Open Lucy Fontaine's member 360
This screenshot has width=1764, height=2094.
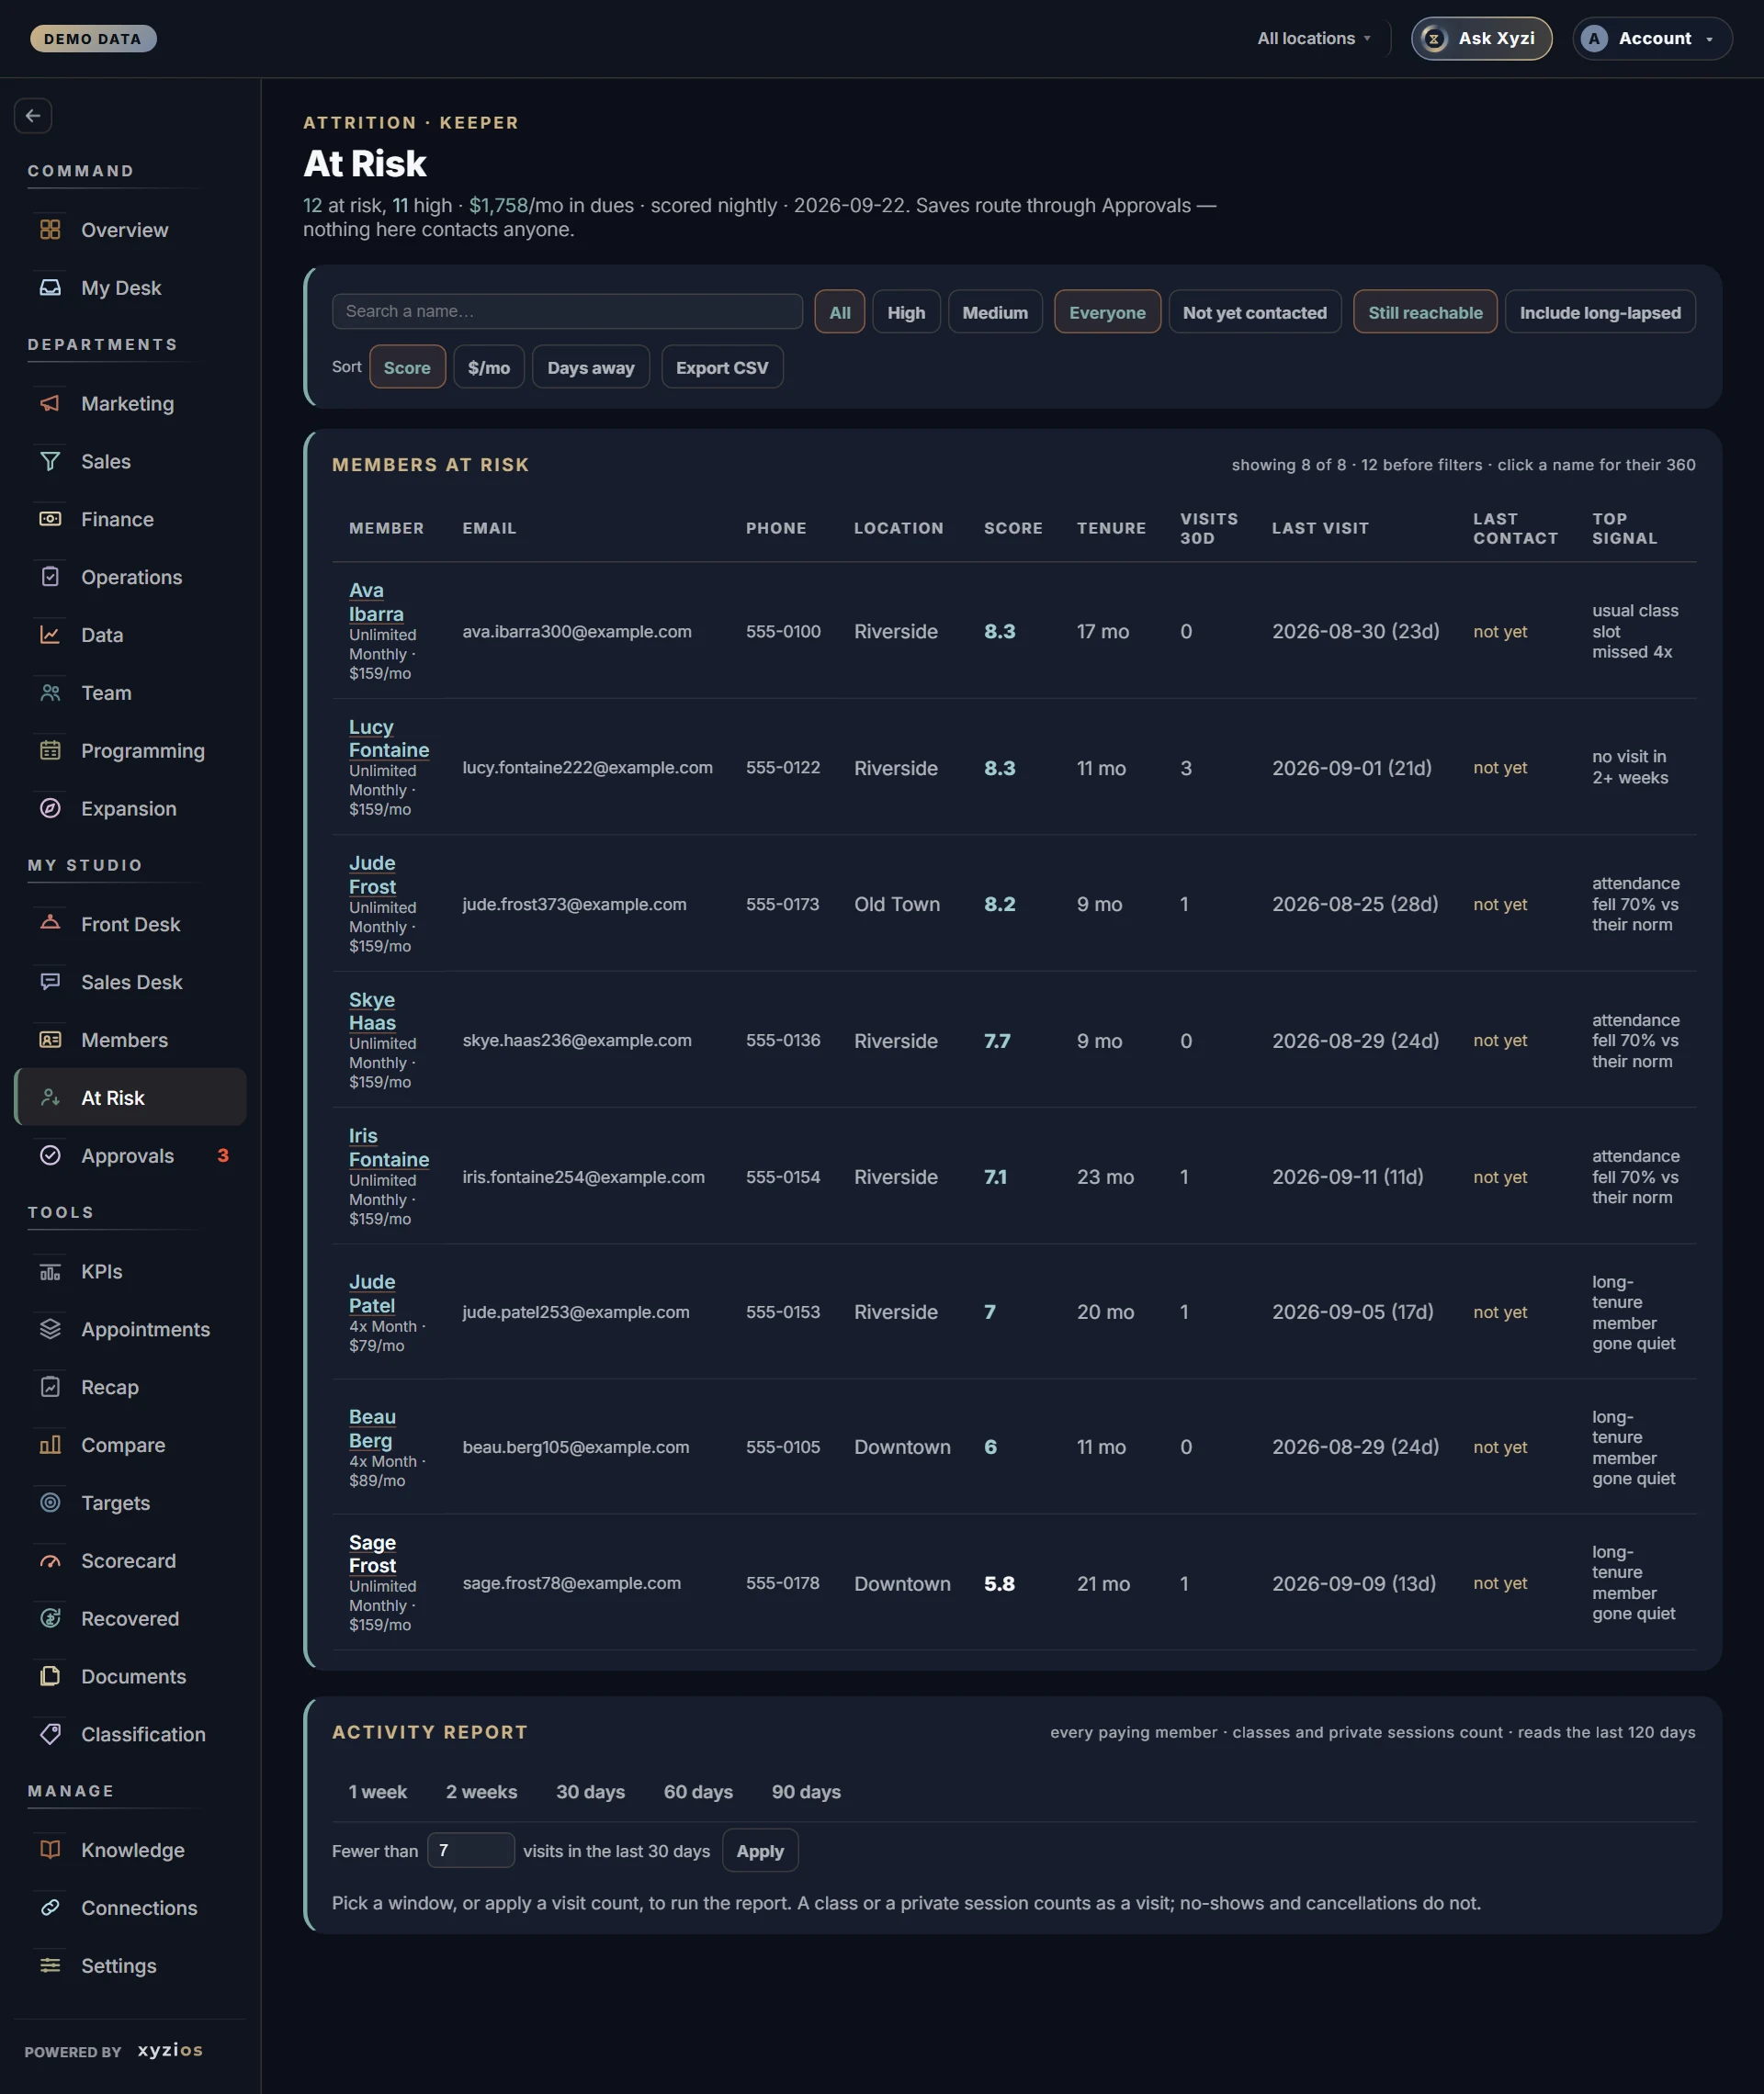388,738
